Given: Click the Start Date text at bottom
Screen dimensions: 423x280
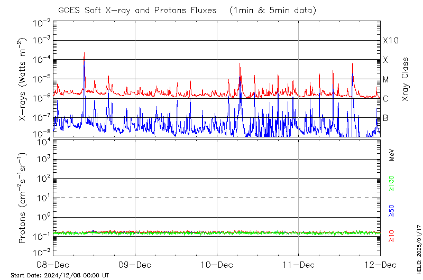Looking at the screenshot, I should [x=60, y=275].
